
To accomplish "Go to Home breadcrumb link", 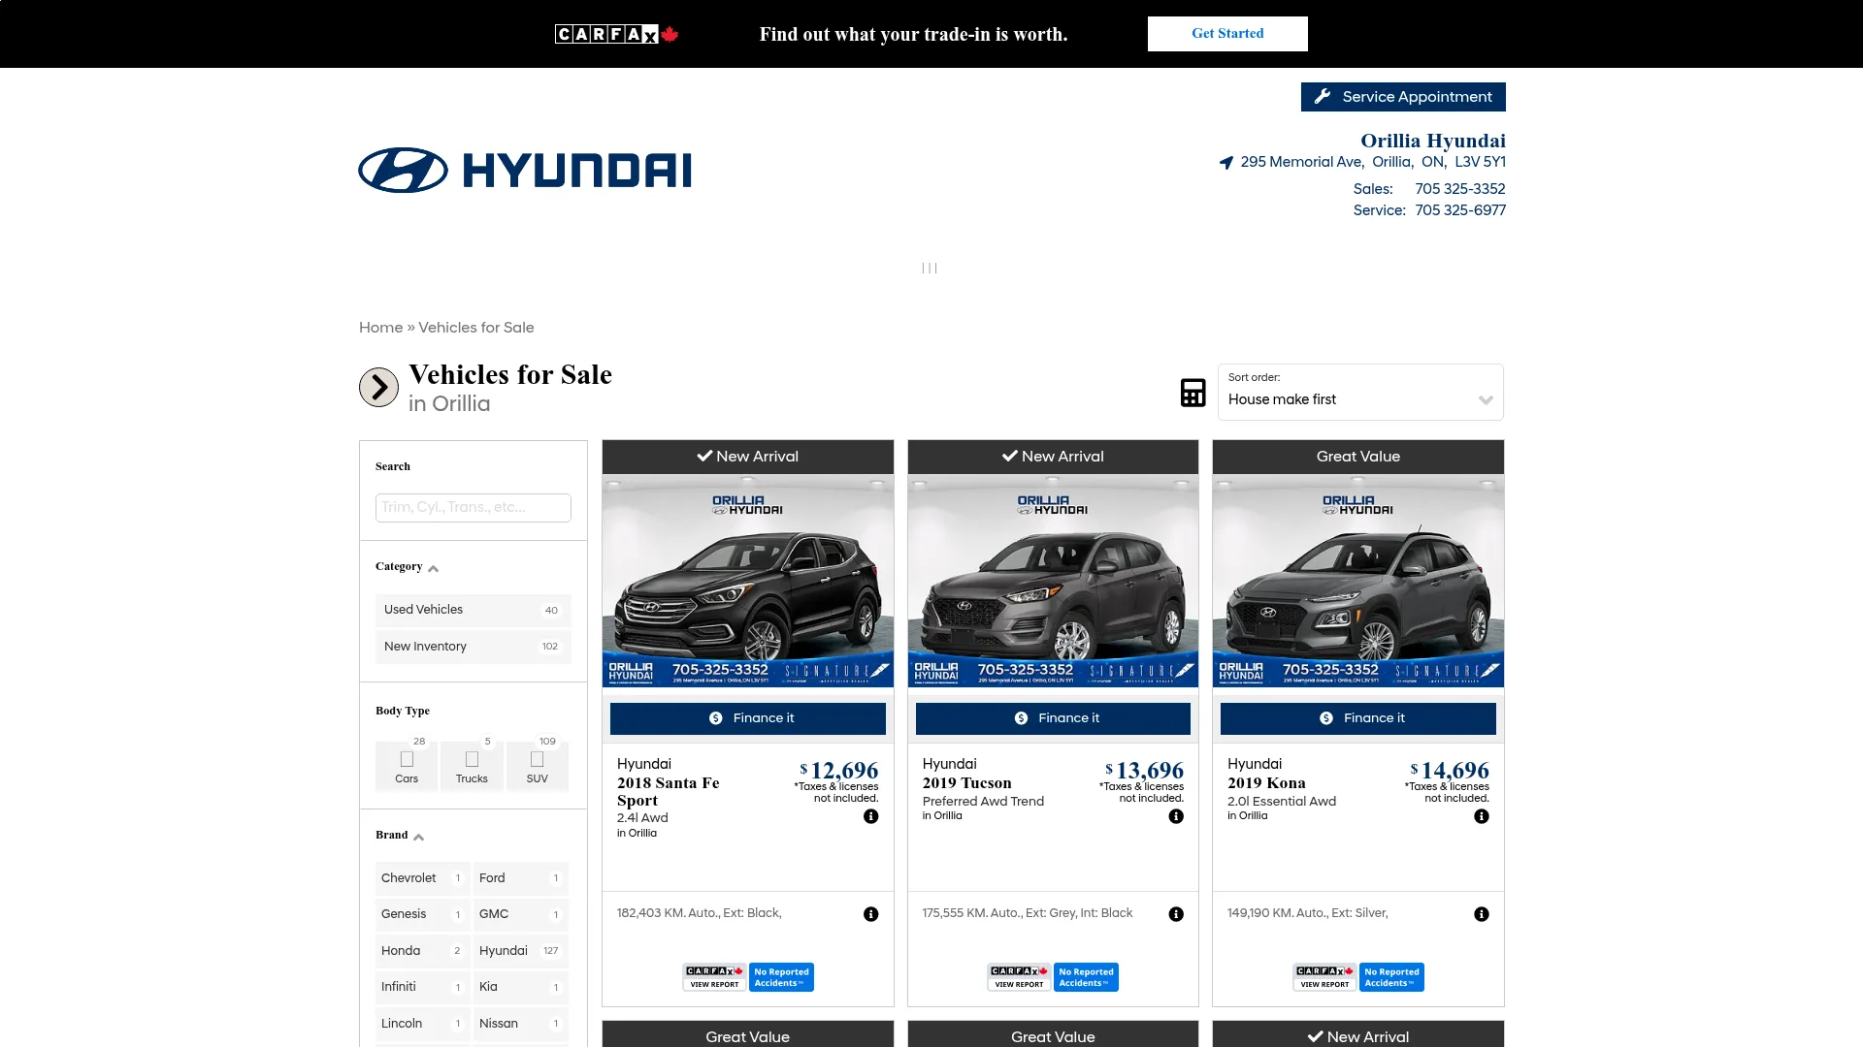I will point(380,328).
